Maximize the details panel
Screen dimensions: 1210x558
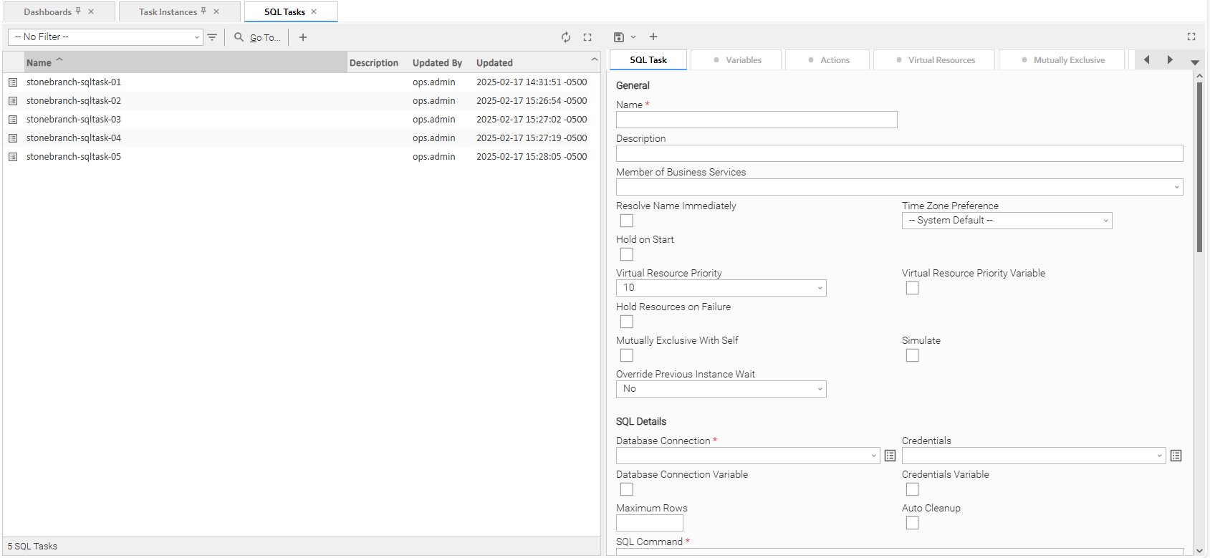coord(1191,37)
